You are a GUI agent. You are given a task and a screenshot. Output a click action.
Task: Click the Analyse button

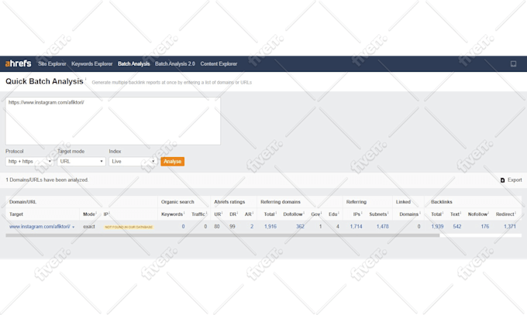click(172, 162)
